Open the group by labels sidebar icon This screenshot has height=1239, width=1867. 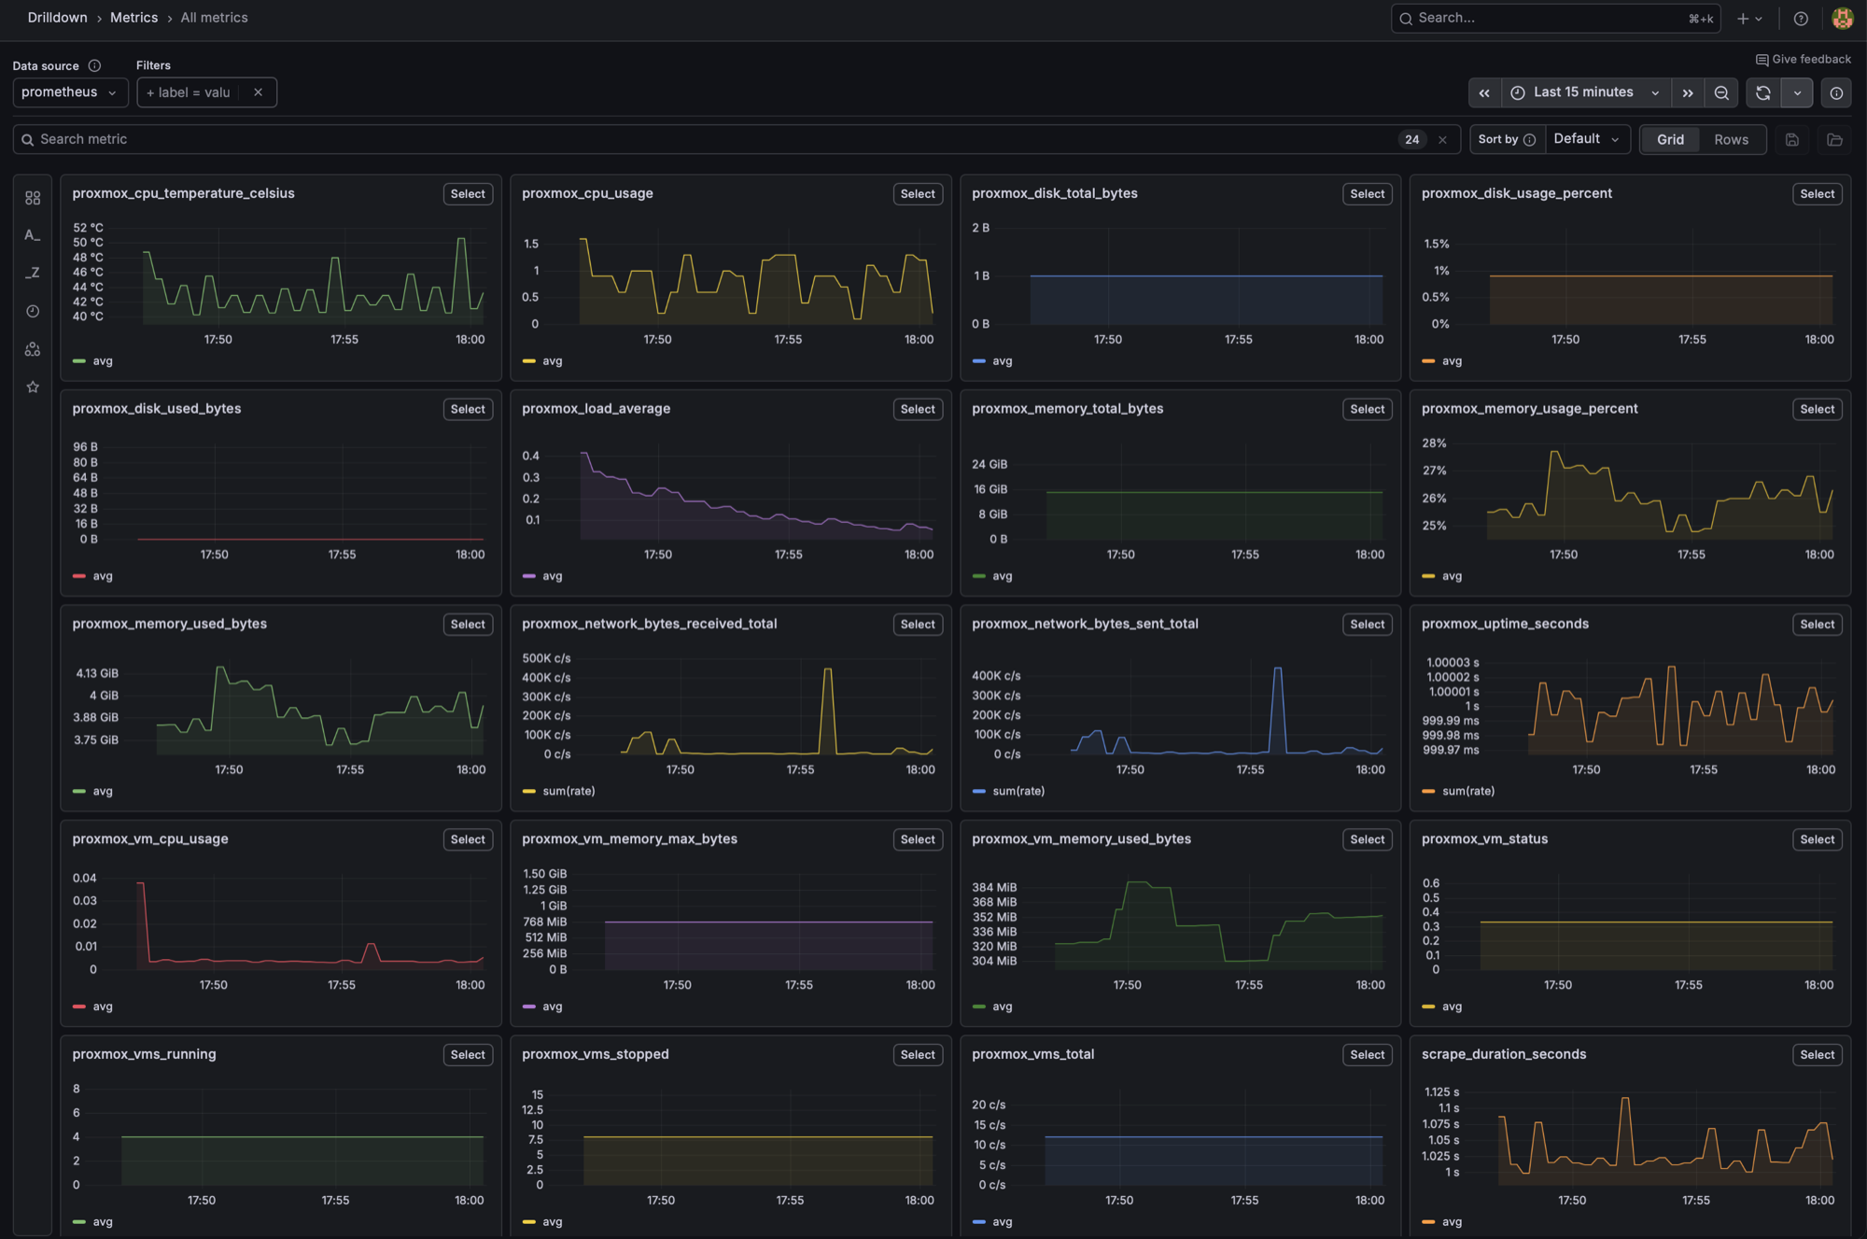click(x=33, y=349)
